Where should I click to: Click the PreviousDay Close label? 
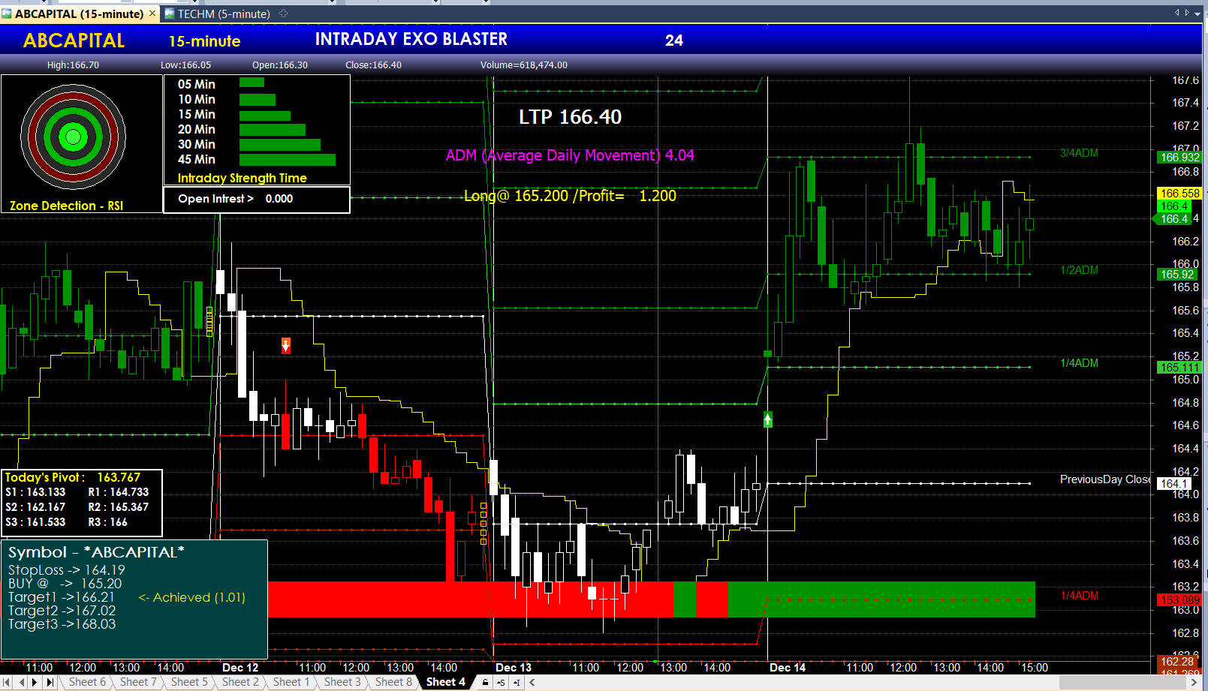point(1105,479)
